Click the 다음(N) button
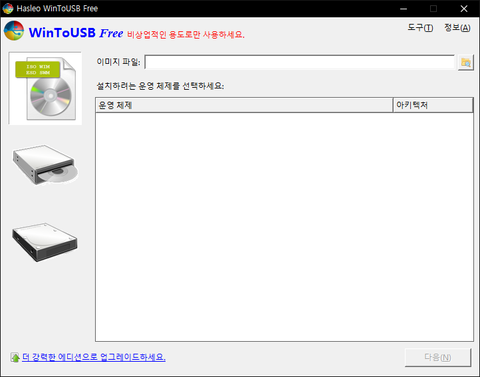The width and height of the screenshot is (480, 377). 437,358
